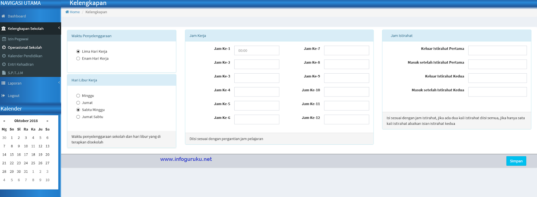
Task: Click the Kalender Pendidikan clock icon
Action: [x=4, y=56]
